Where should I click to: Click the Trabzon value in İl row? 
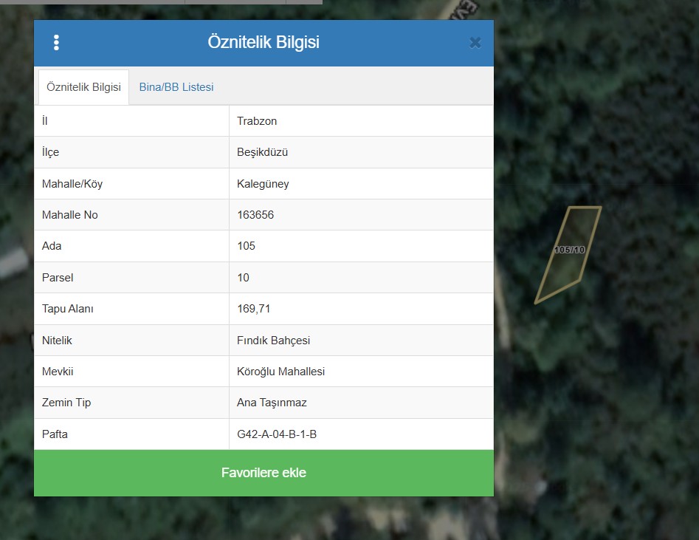click(257, 121)
